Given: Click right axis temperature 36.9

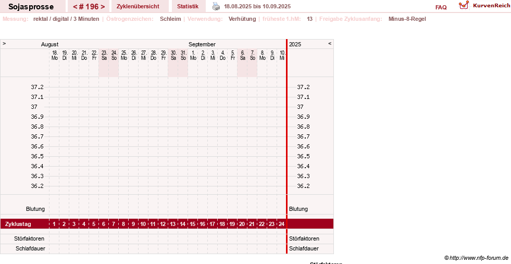Looking at the screenshot, I should (x=303, y=117).
